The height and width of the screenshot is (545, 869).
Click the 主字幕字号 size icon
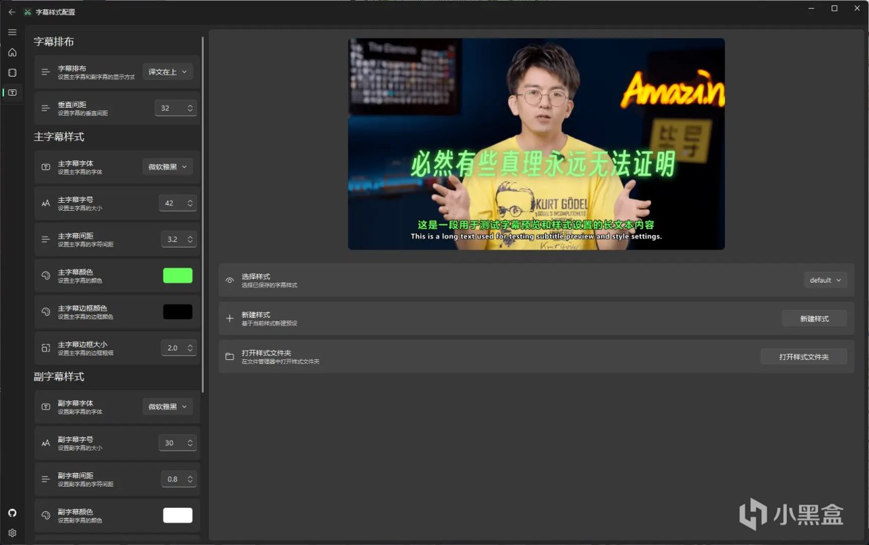tap(45, 203)
